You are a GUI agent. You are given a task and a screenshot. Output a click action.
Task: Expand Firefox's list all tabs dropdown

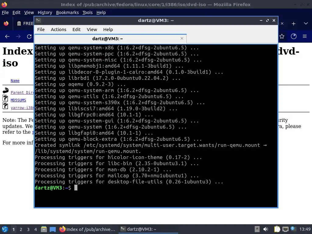(x=306, y=23)
